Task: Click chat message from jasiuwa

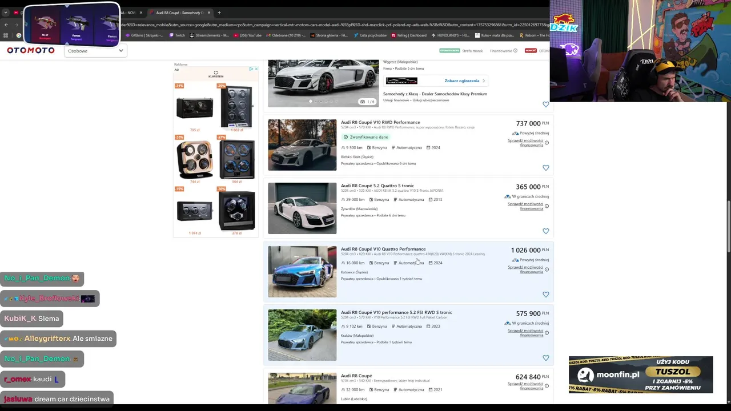Action: 57,399
